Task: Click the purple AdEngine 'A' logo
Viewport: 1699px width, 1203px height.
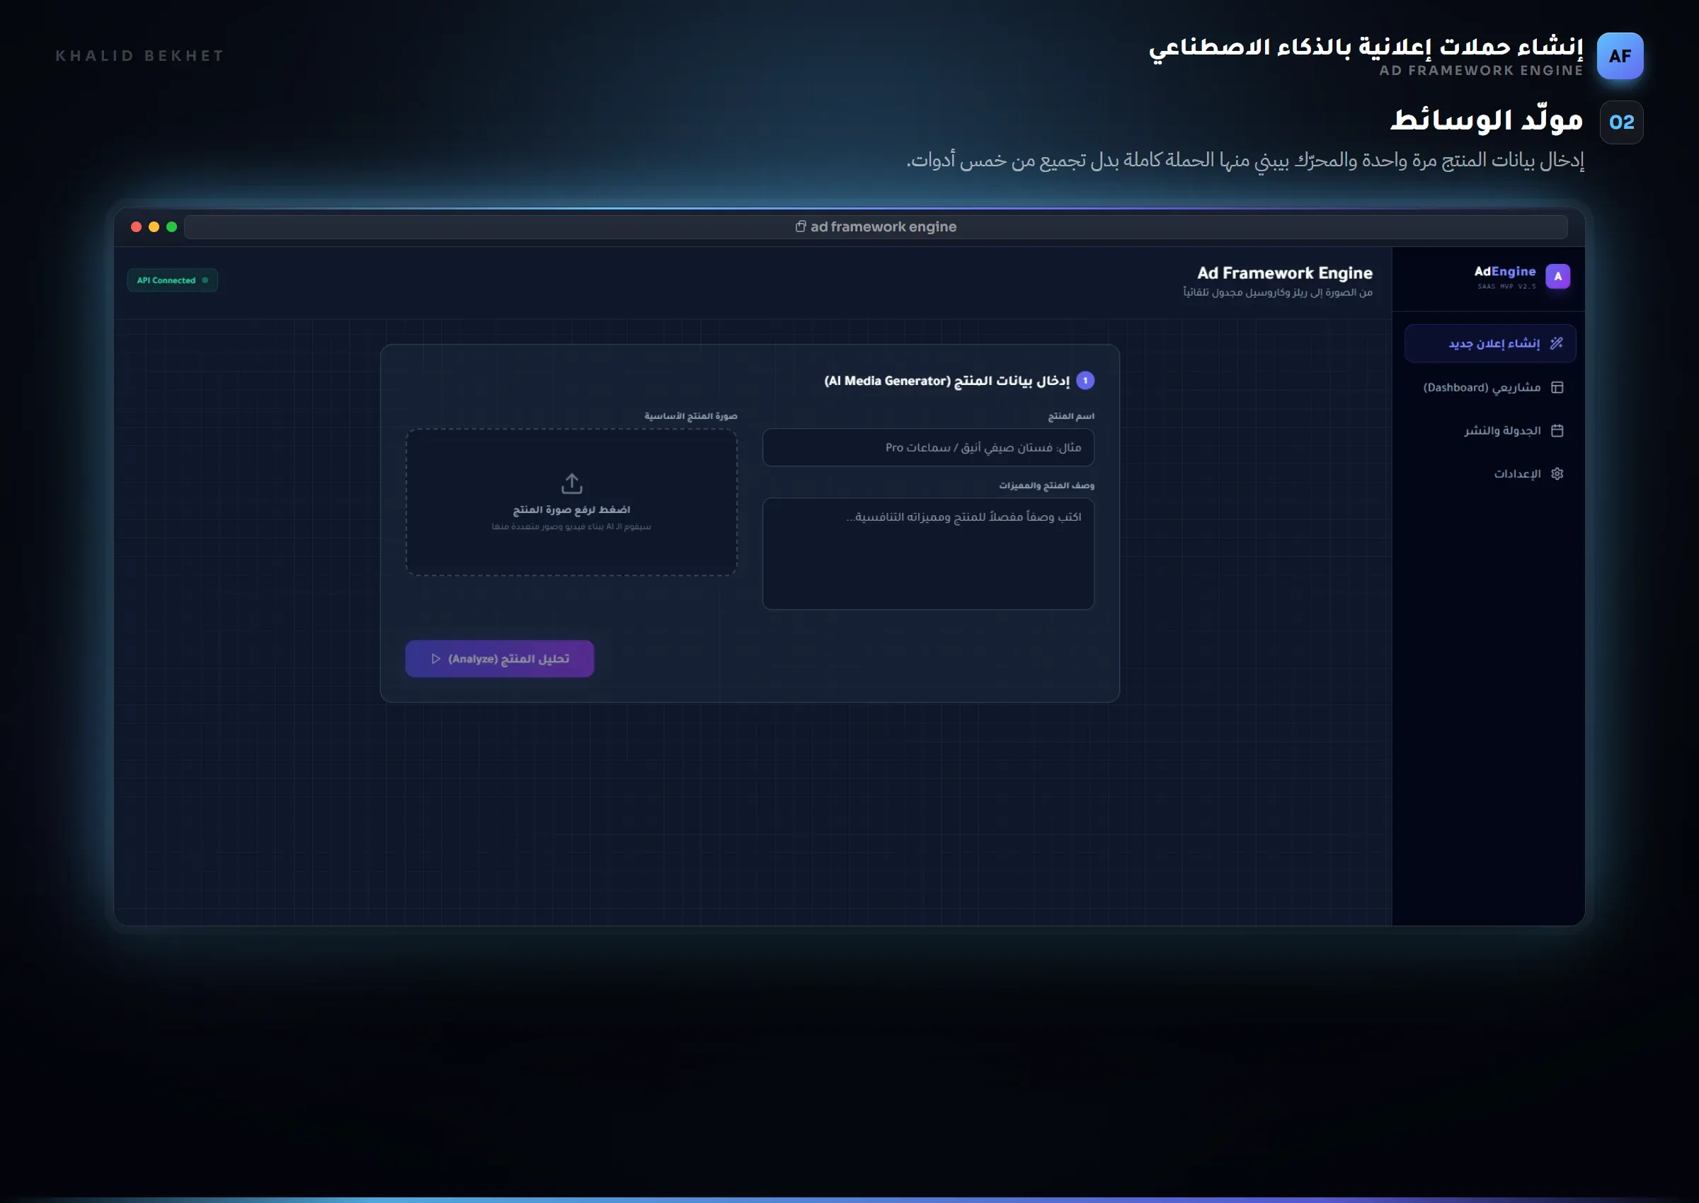Action: (1557, 276)
